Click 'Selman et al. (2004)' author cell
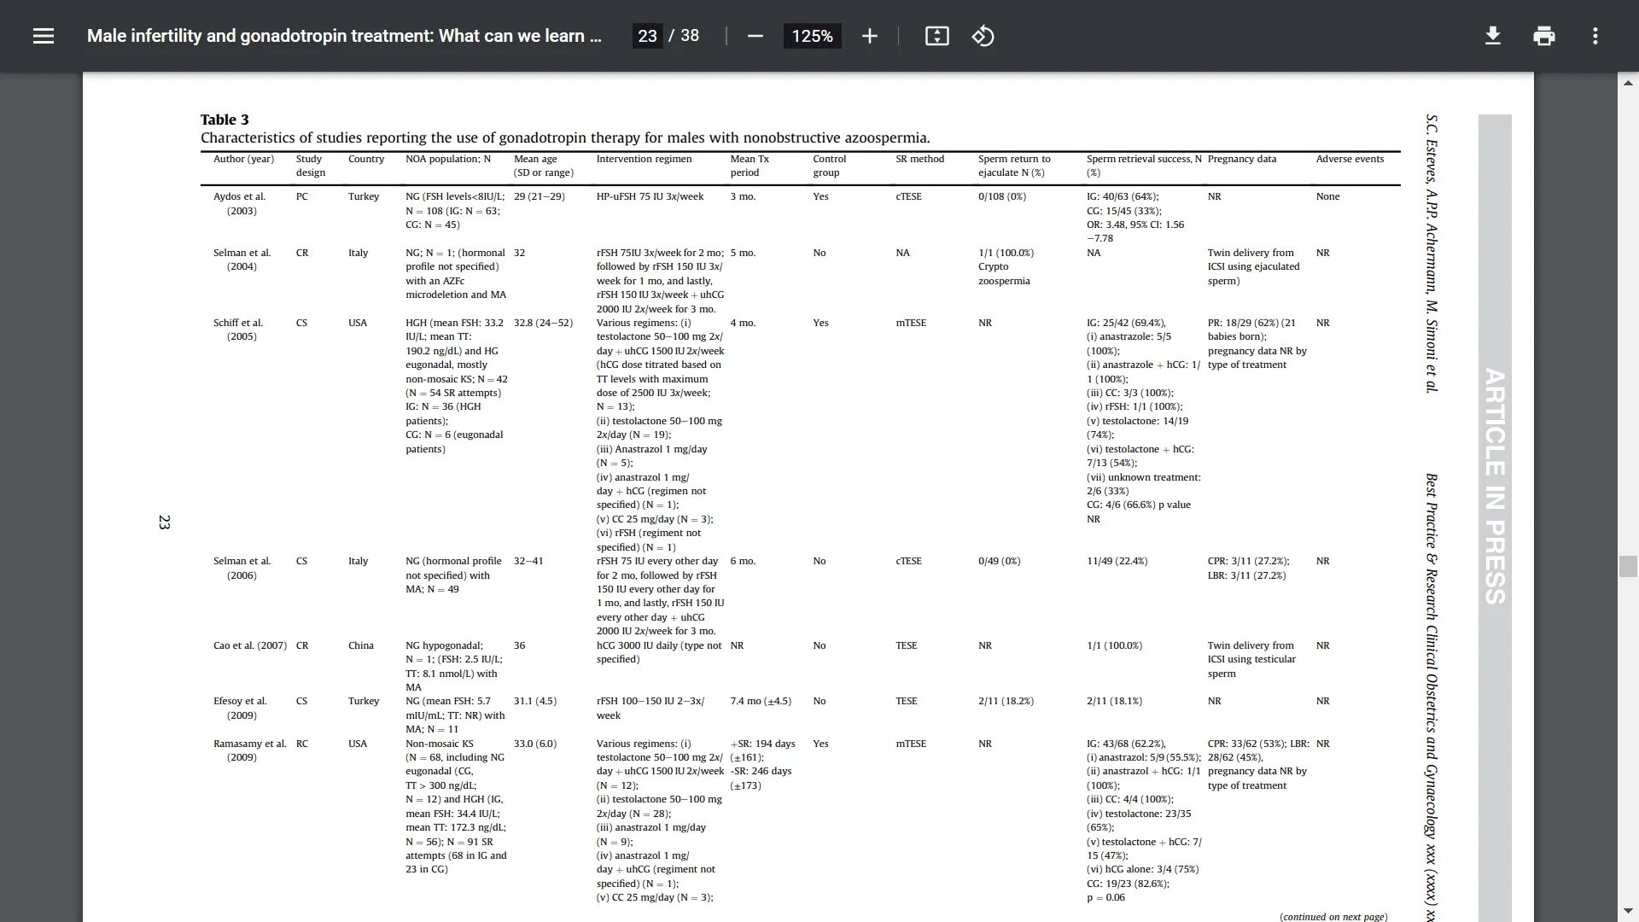The height and width of the screenshot is (922, 1639). 242,260
